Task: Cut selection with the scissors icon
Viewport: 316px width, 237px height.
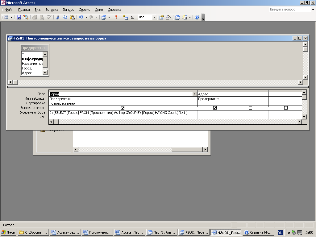Action: (58, 17)
